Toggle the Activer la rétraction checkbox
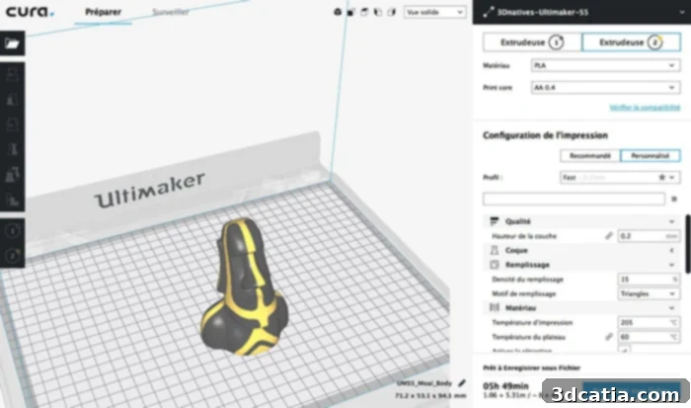Viewport: 691px width, 408px height. (x=624, y=351)
